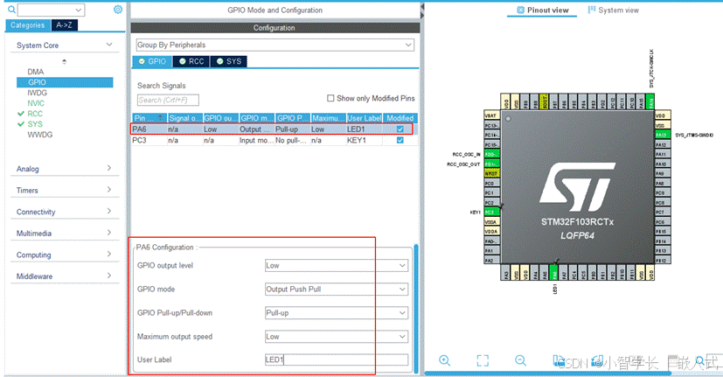
Task: Click the search magnifier icon at top left
Action: pyautogui.click(x=11, y=10)
